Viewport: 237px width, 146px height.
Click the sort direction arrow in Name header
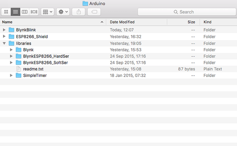pos(102,22)
